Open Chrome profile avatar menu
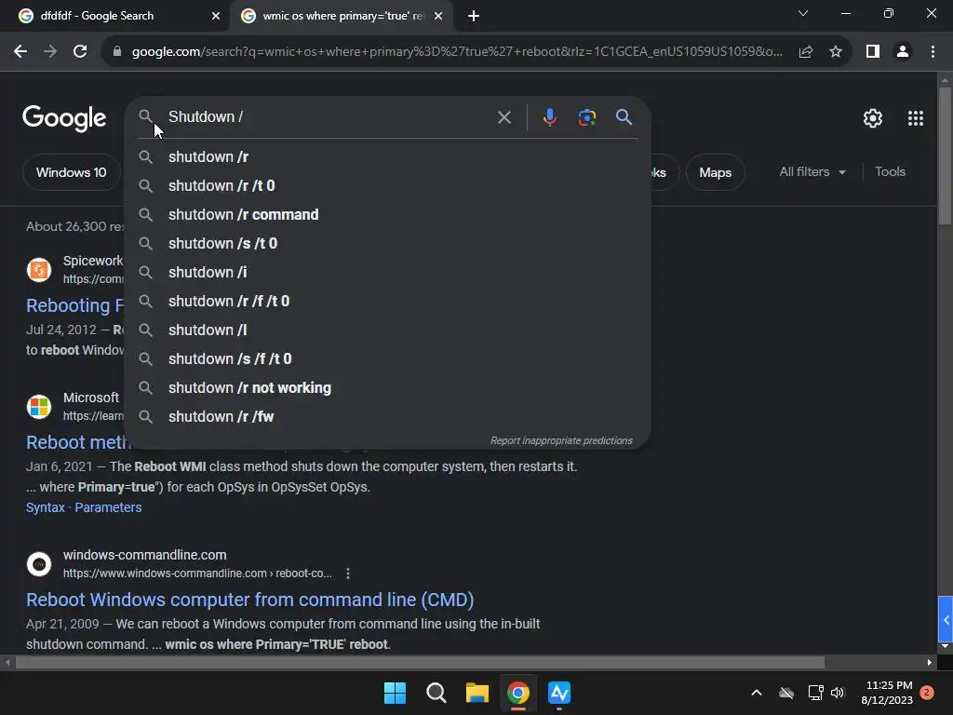This screenshot has width=953, height=715. pyautogui.click(x=903, y=52)
